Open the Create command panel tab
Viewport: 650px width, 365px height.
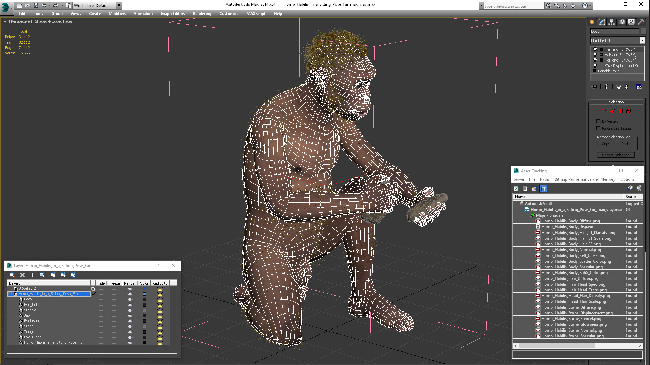(592, 22)
